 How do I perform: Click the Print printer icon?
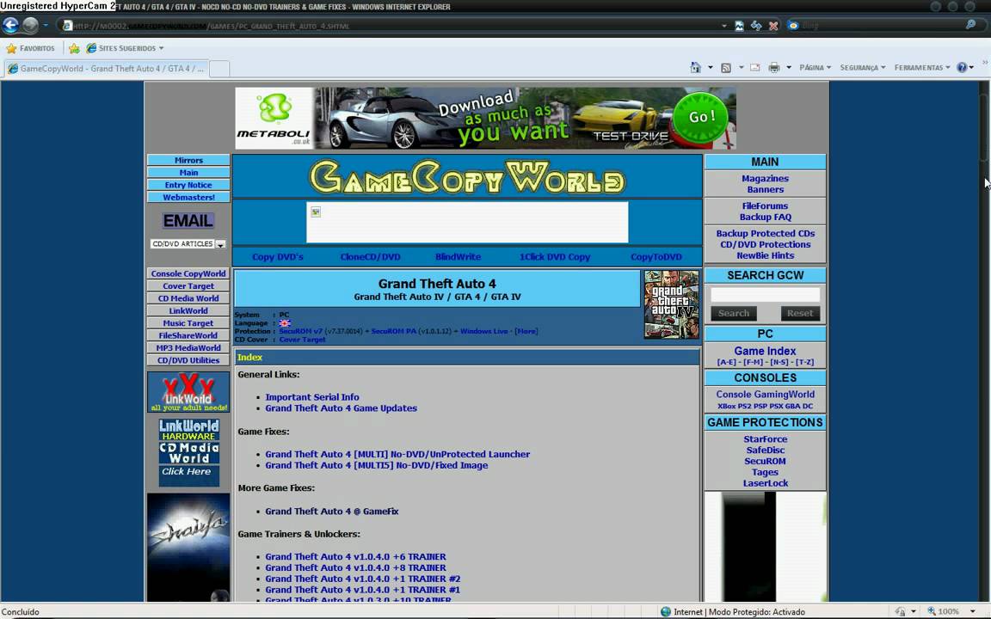pyautogui.click(x=773, y=68)
